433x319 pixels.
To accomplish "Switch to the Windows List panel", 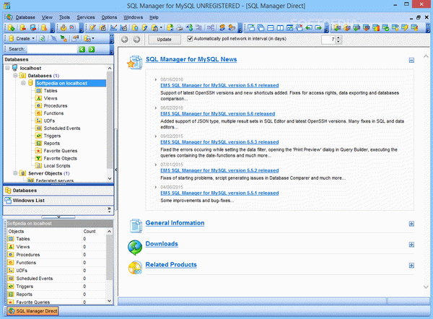I will (x=58, y=200).
